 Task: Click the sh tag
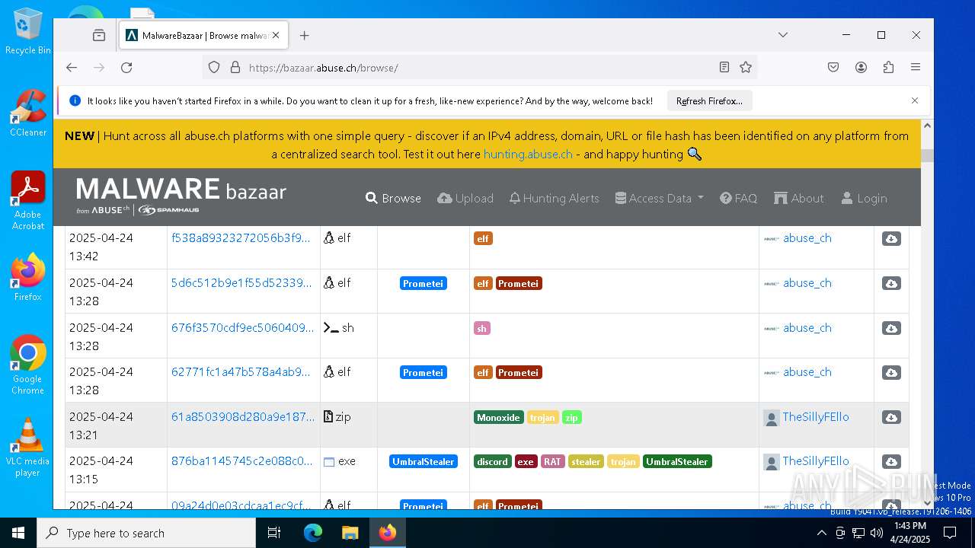481,328
